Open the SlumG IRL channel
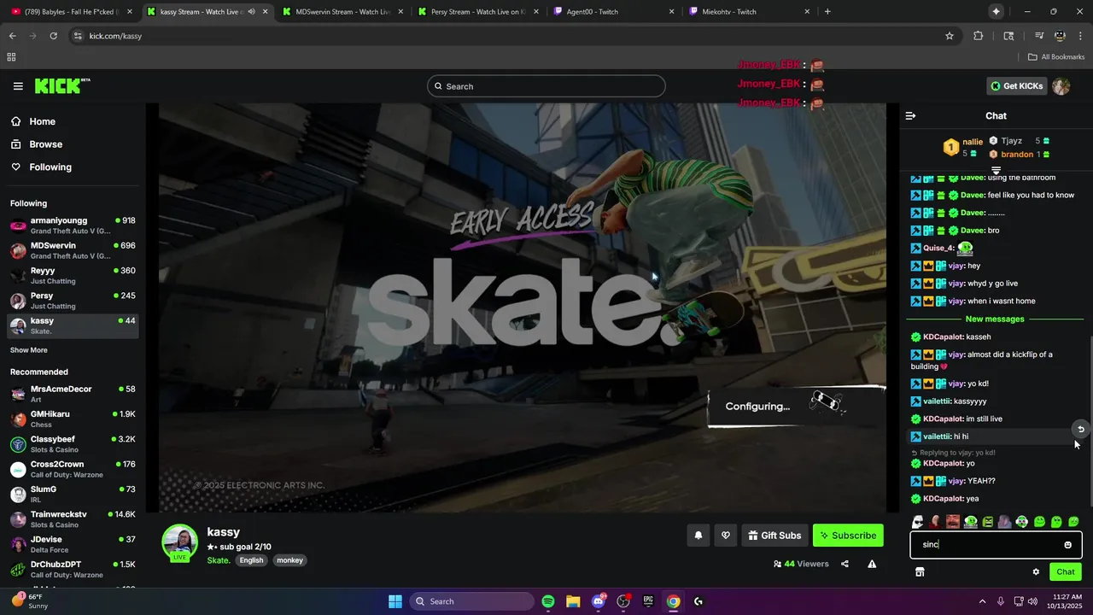 tap(73, 494)
